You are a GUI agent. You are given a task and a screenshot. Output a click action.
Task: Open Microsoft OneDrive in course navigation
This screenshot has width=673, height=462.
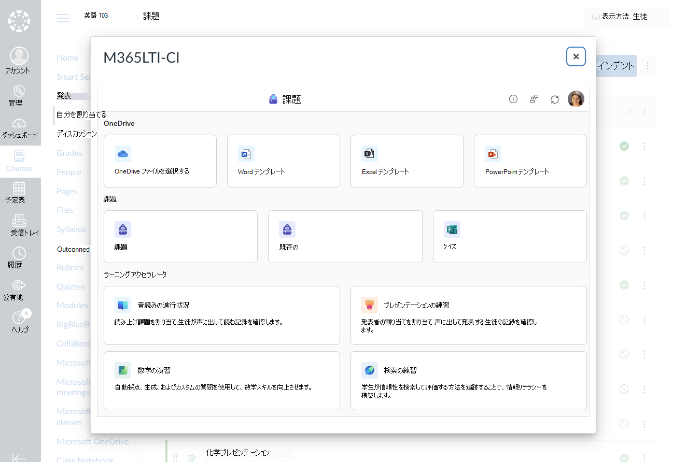point(93,441)
